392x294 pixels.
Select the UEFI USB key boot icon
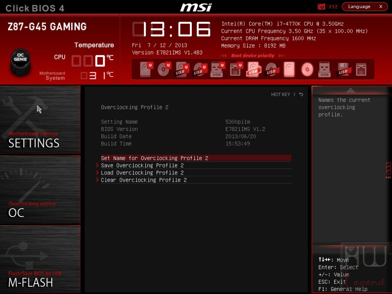(x=217, y=69)
